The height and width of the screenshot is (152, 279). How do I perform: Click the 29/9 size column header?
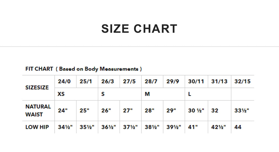click(173, 82)
